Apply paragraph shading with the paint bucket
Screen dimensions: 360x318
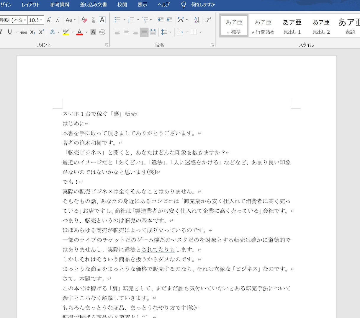[x=180, y=32]
